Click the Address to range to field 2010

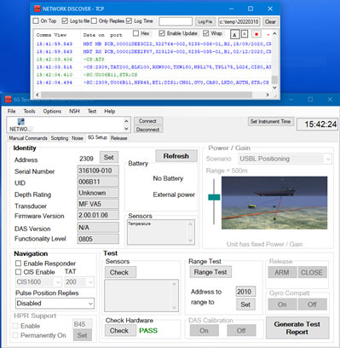point(245,292)
